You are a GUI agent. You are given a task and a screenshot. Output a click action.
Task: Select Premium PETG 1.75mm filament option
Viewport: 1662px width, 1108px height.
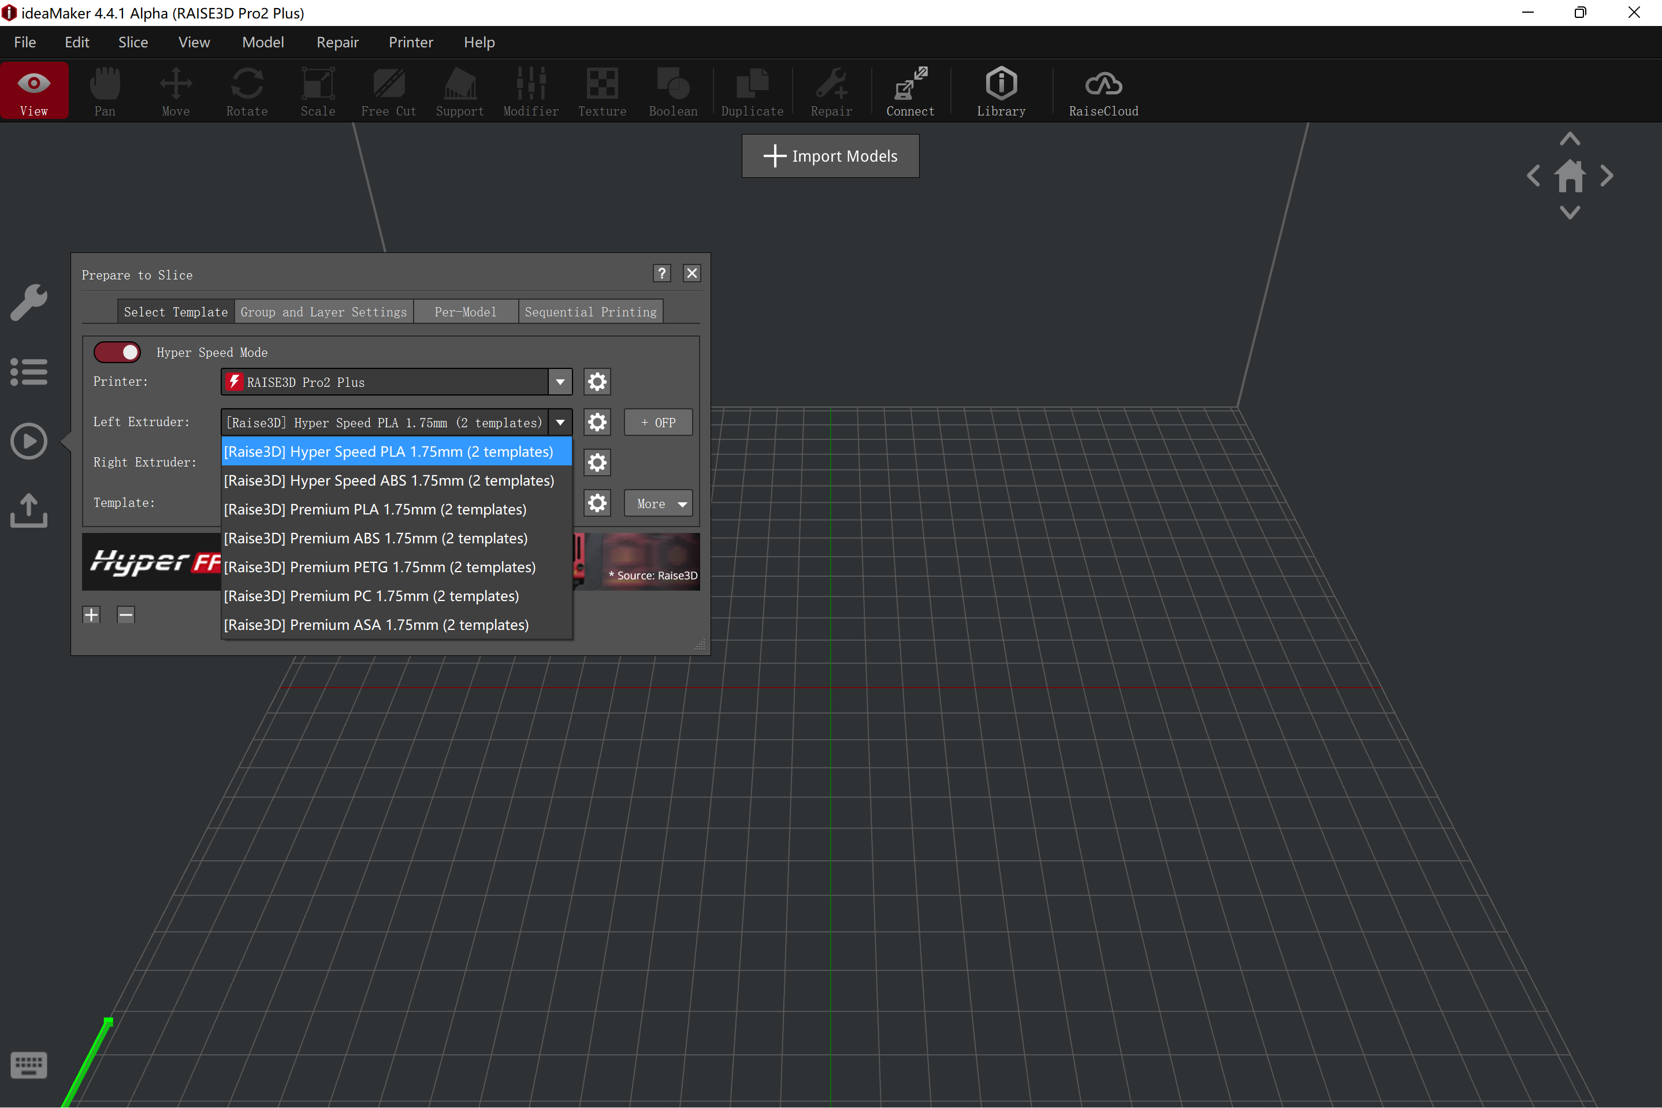[x=380, y=567]
